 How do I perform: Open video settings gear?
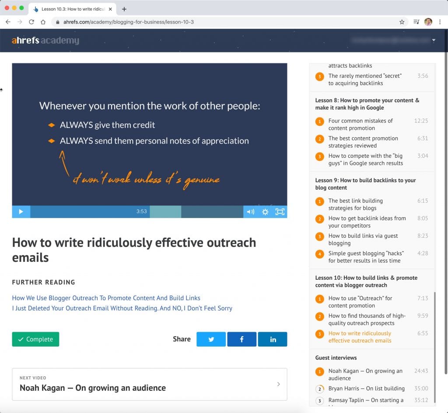click(265, 212)
